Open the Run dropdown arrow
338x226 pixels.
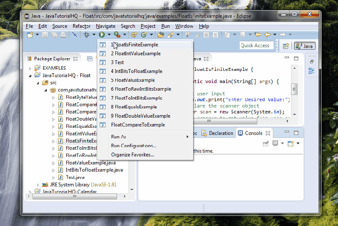pyautogui.click(x=109, y=35)
